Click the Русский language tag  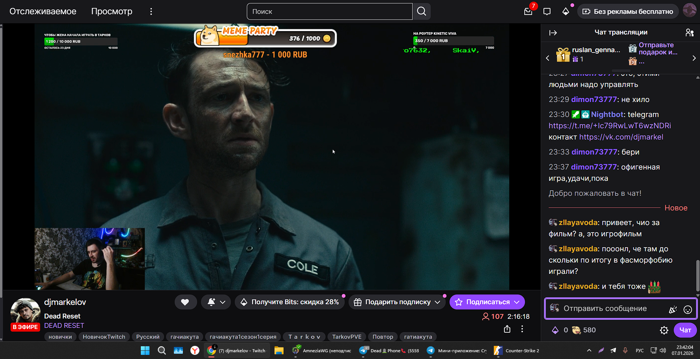tap(148, 337)
